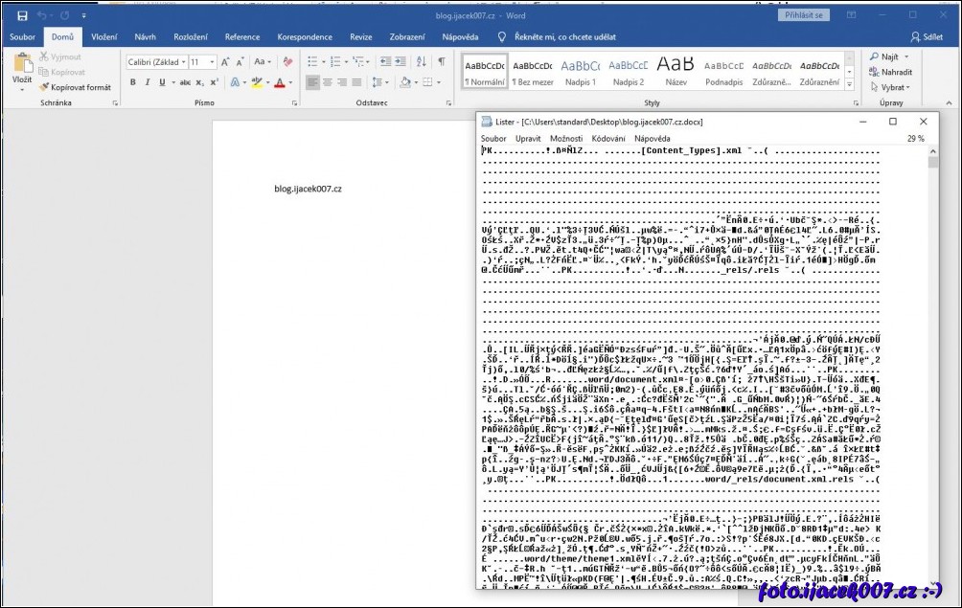Click the sort A-Z icon
This screenshot has height=608, width=962.
[421, 62]
